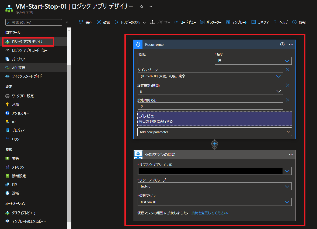The image size is (317, 229).
Task: Click the 保存 save toolbar button
Action: [x=86, y=22]
